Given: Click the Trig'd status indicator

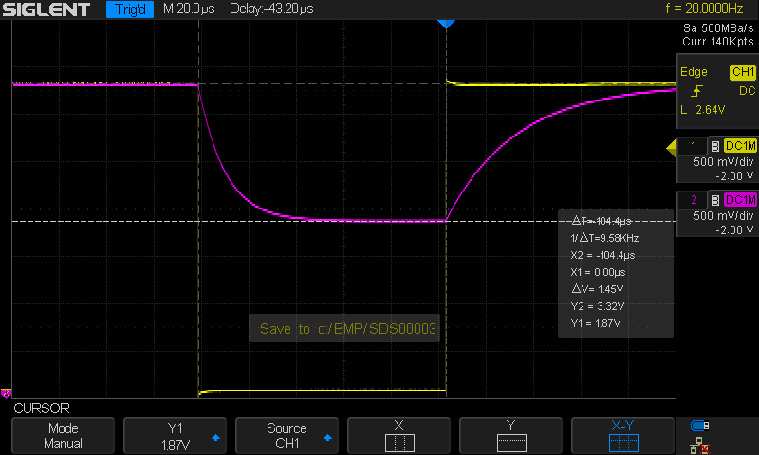Looking at the screenshot, I should (130, 9).
